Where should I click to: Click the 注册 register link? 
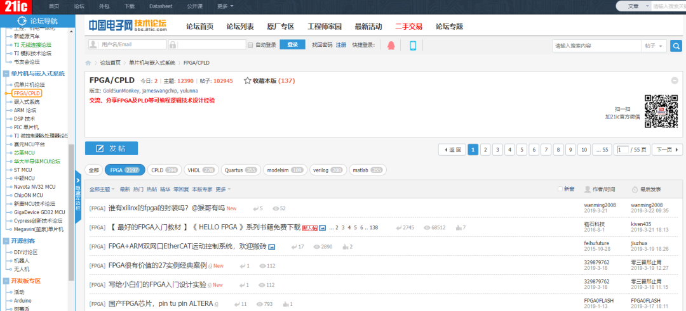click(341, 45)
